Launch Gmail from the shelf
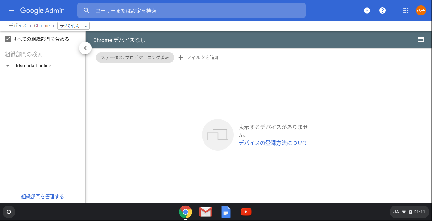 [206, 212]
